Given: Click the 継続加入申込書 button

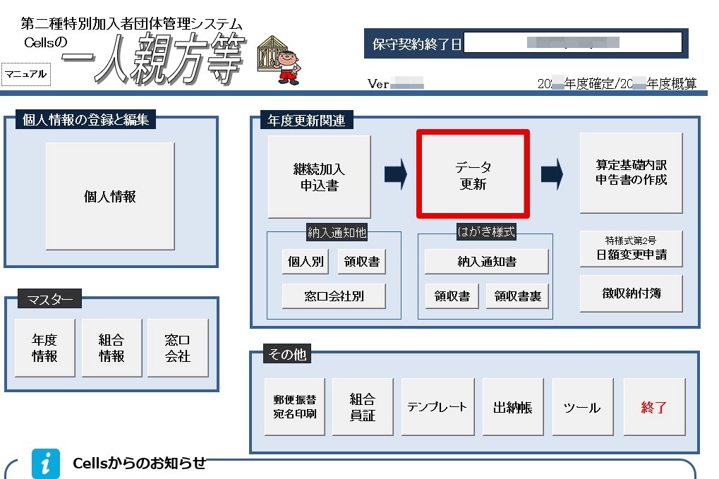Looking at the screenshot, I should (x=318, y=176).
